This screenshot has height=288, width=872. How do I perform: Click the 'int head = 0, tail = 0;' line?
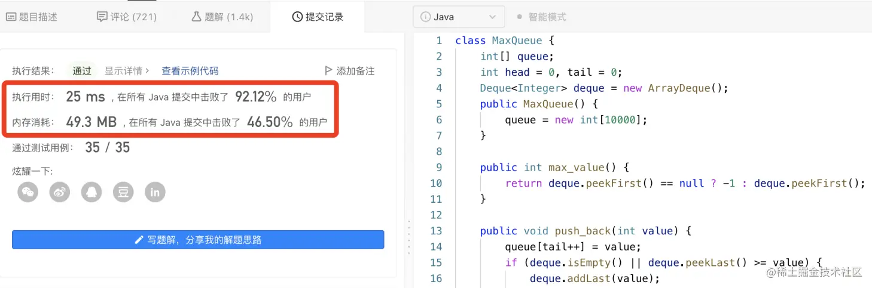coord(551,72)
